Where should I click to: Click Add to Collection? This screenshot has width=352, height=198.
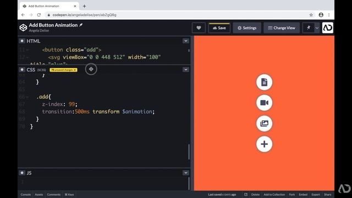(274, 194)
